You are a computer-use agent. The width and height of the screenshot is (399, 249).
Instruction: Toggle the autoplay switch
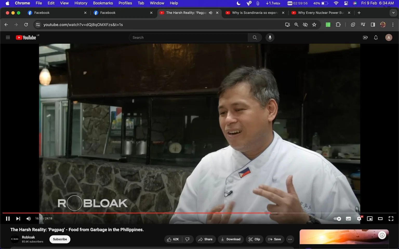tap(337, 219)
